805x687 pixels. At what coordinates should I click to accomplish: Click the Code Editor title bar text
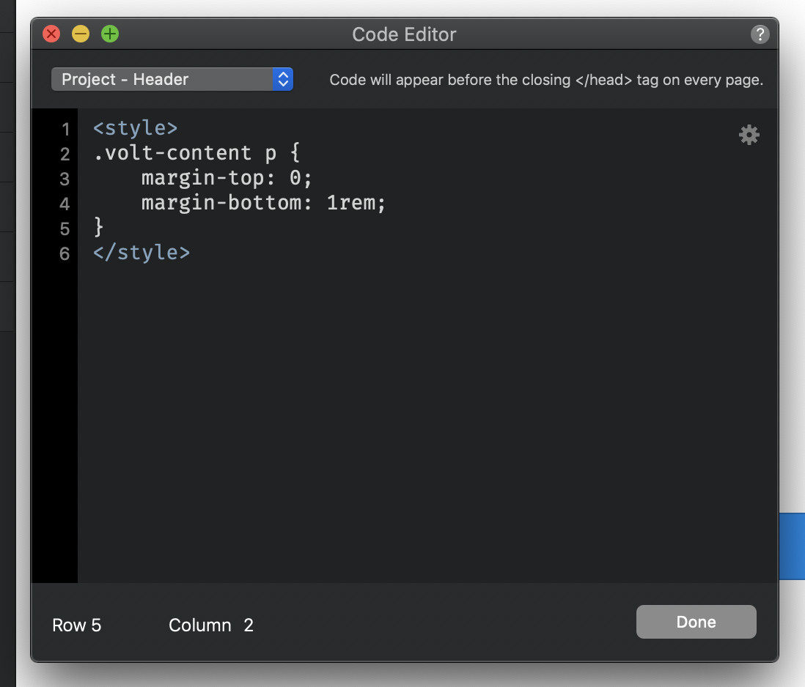(x=404, y=34)
